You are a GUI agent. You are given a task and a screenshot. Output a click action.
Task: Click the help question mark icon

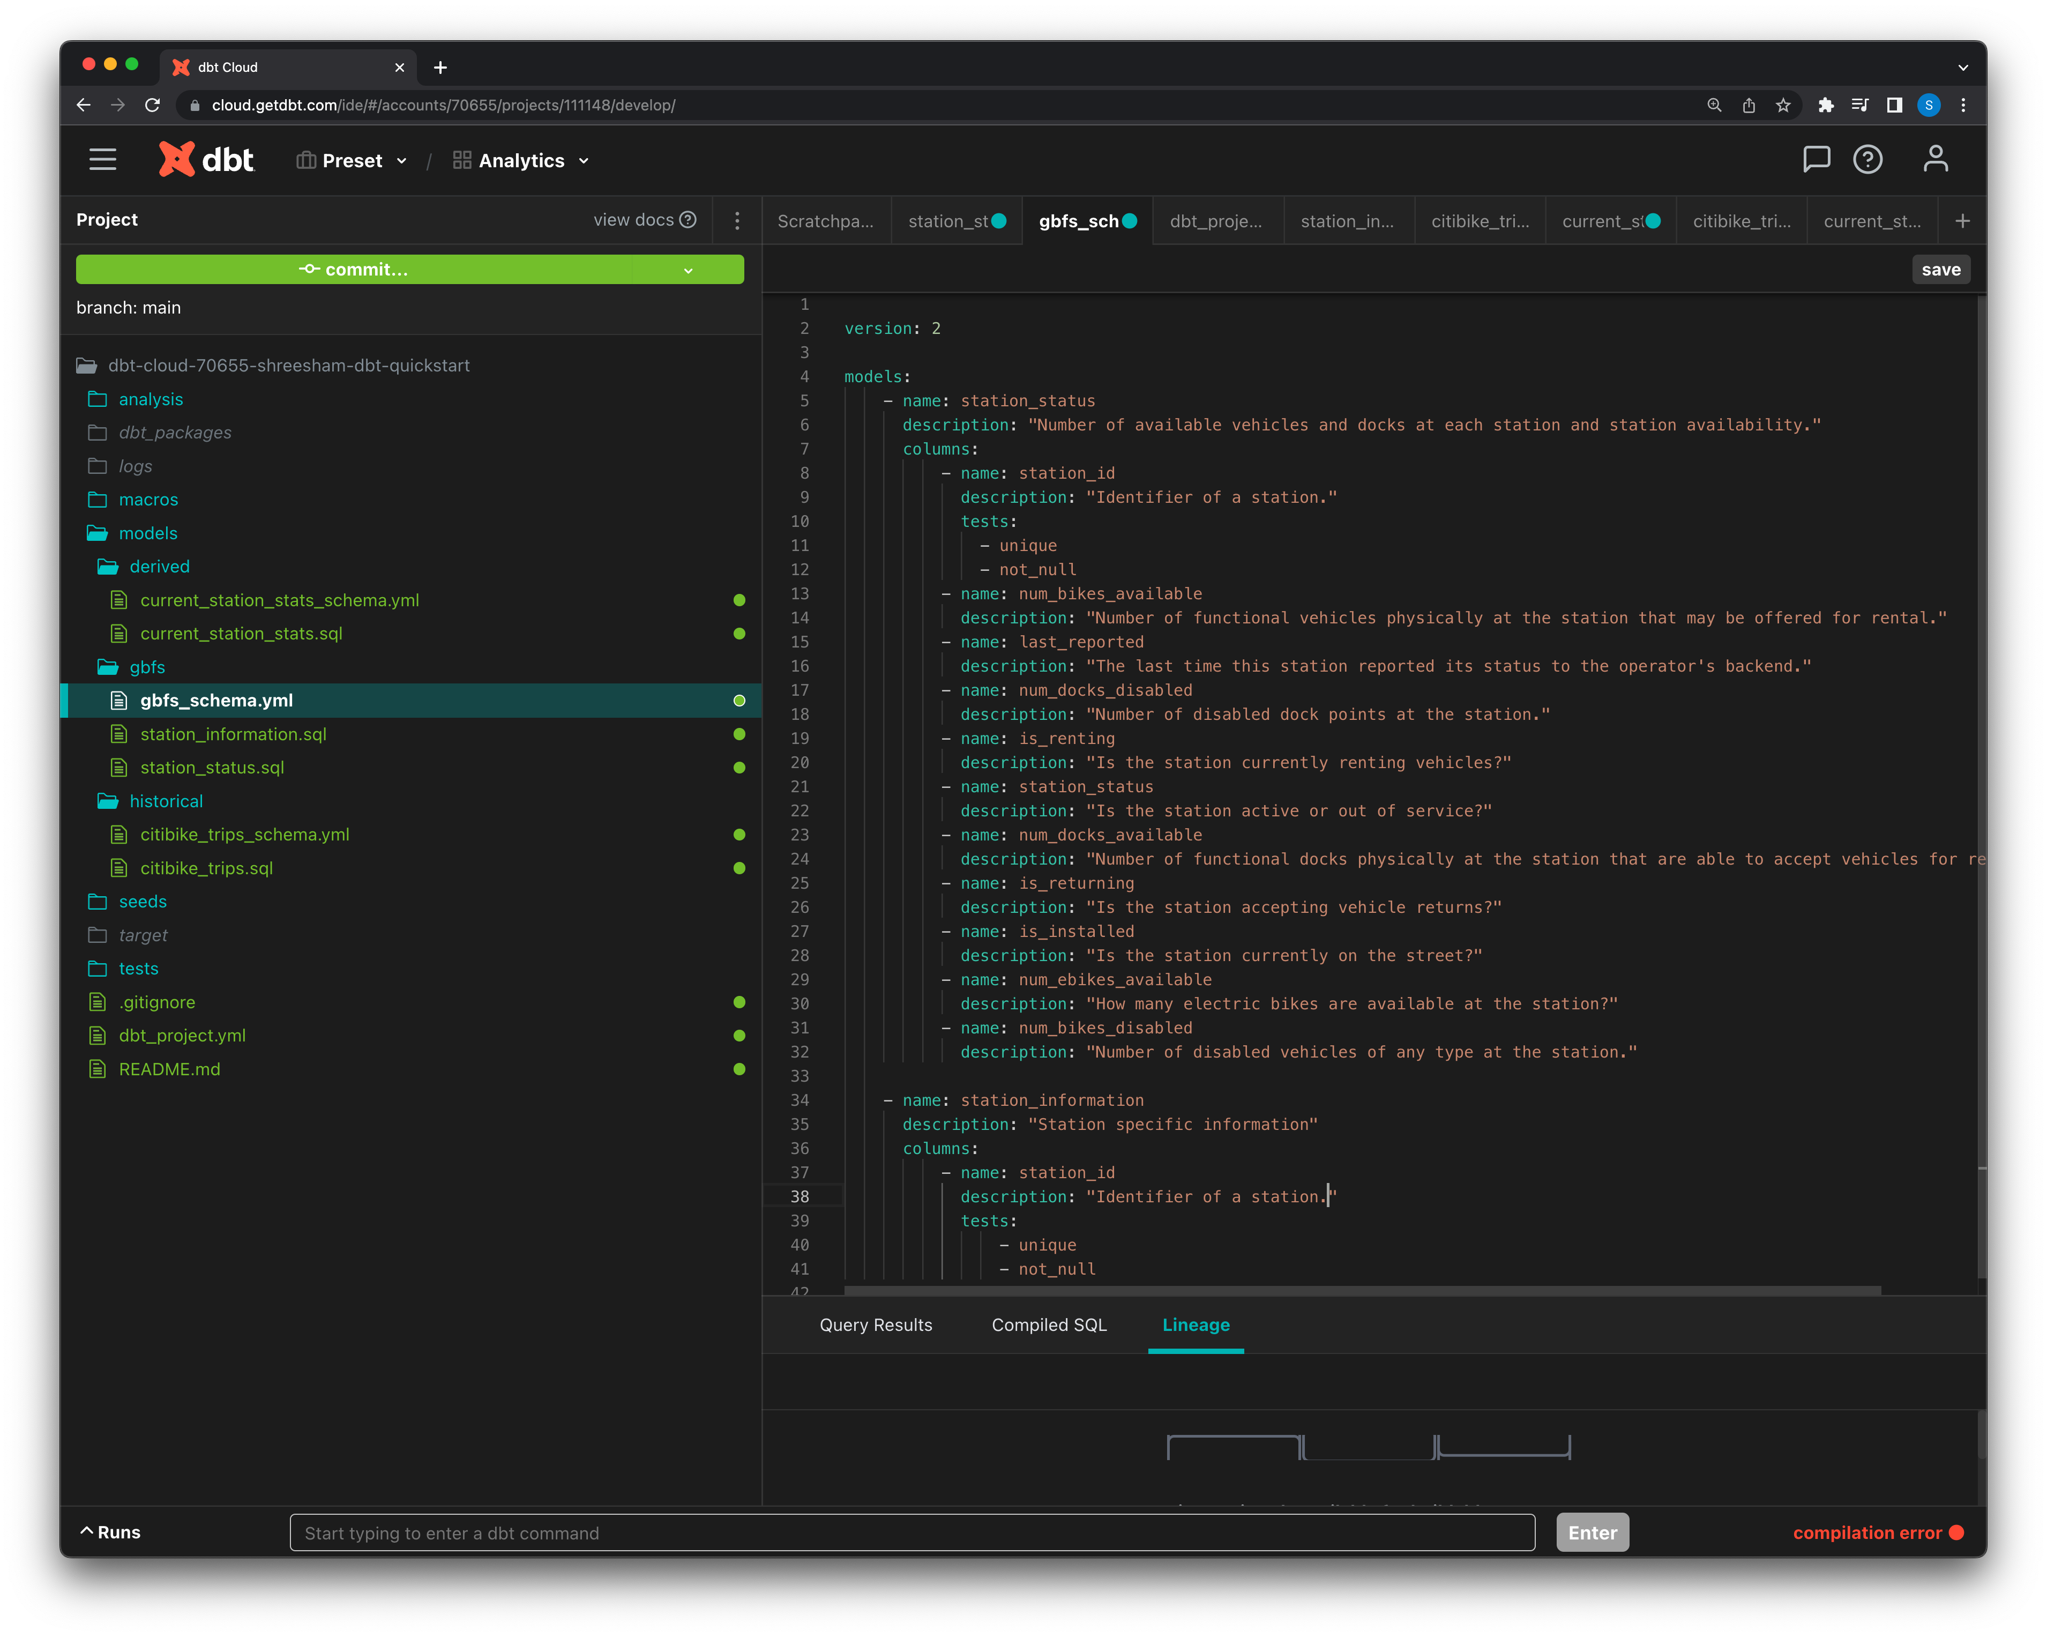1866,159
